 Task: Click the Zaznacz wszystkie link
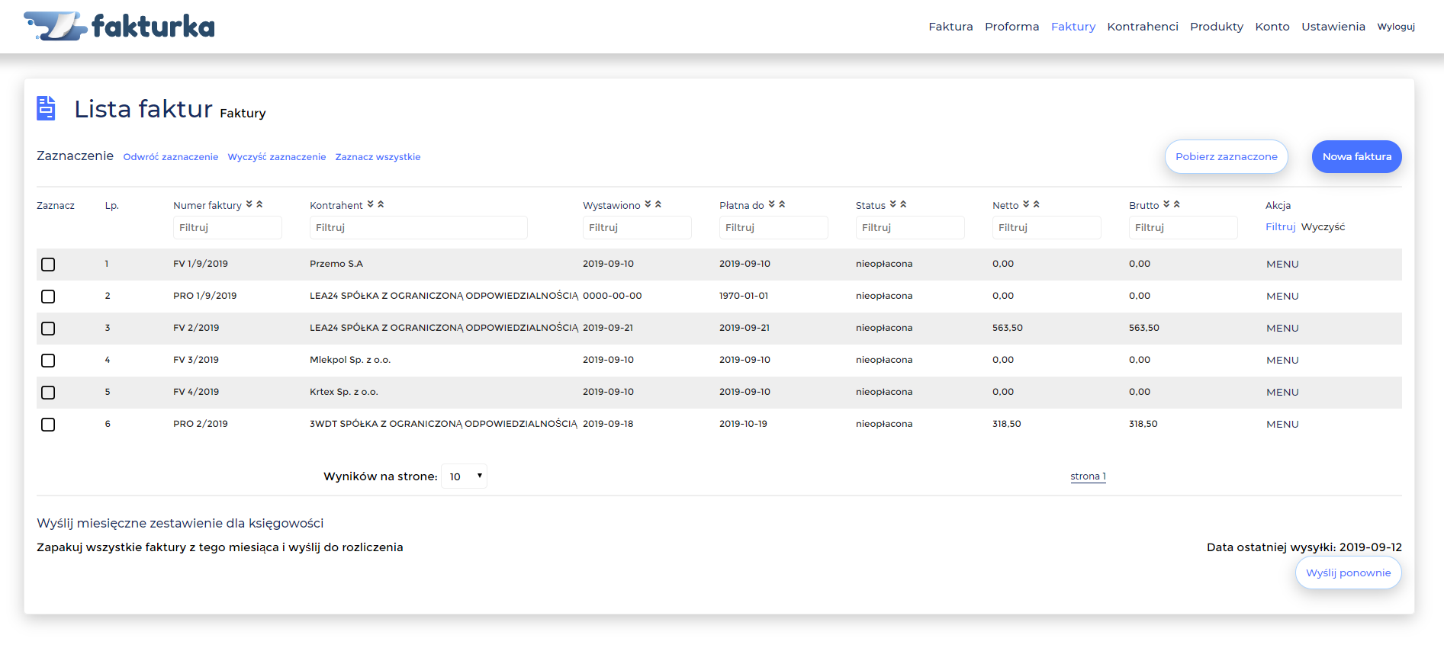[x=378, y=157]
